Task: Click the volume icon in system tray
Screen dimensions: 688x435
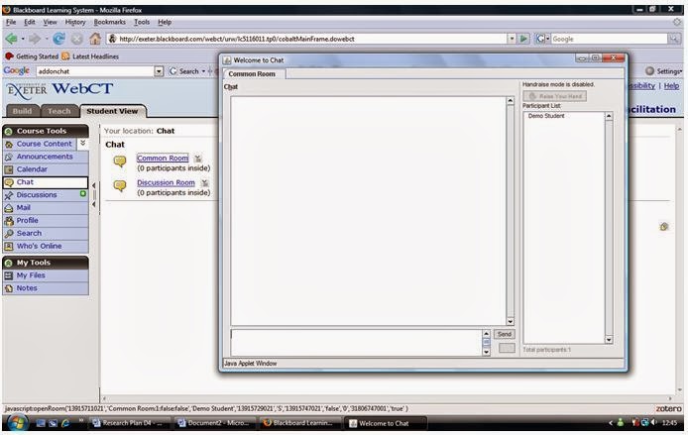Action: (x=653, y=423)
